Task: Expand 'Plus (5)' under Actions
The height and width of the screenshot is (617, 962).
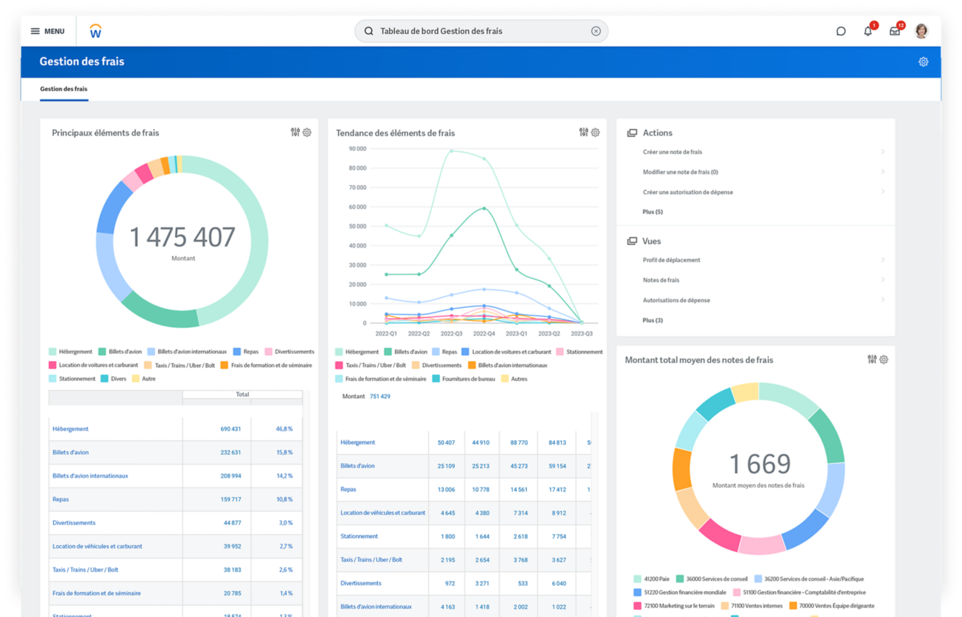Action: coord(653,212)
